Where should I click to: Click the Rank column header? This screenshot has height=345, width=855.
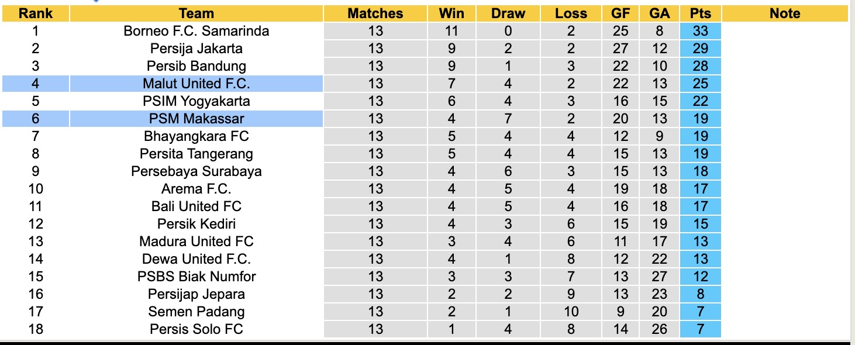(36, 13)
